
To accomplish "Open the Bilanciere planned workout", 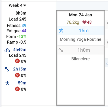I will (x=81, y=59).
